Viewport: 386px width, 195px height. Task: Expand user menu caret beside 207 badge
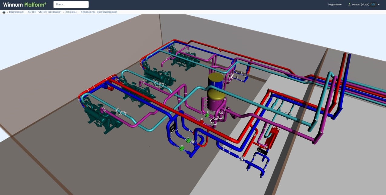(379, 5)
